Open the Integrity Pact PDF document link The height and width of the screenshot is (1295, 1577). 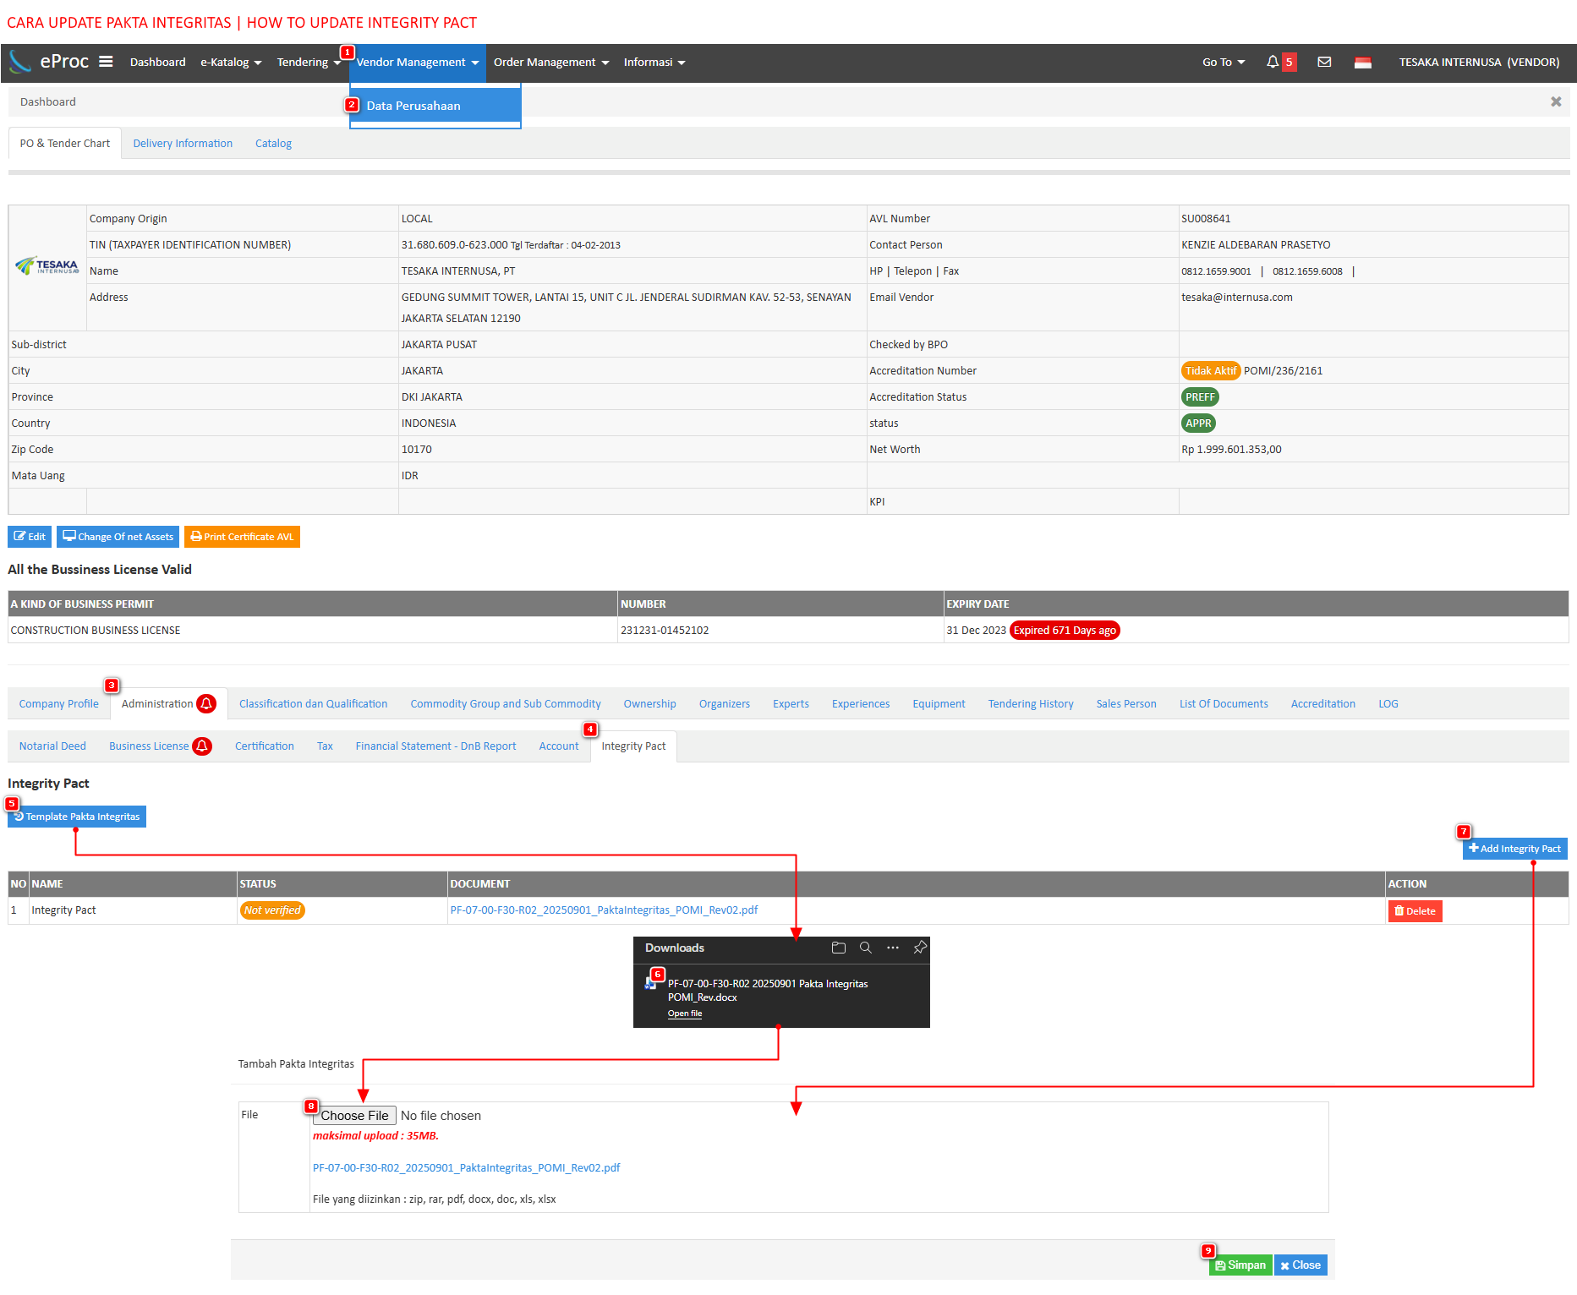(x=604, y=910)
